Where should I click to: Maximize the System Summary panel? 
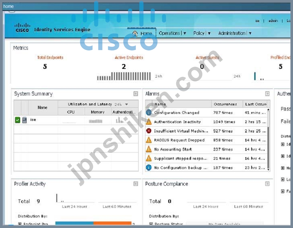(x=136, y=94)
